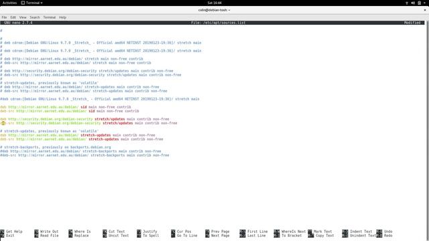Click the Undo shortcut label
This screenshot has height=241, width=429.
(x=388, y=232)
